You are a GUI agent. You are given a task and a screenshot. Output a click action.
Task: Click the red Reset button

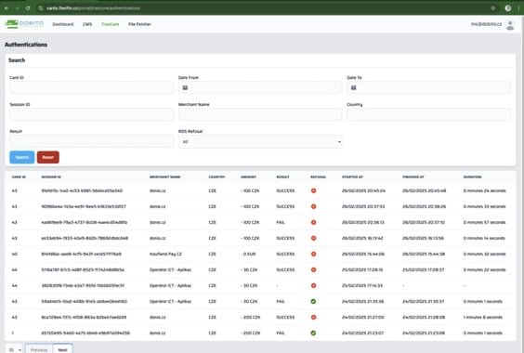coord(48,157)
